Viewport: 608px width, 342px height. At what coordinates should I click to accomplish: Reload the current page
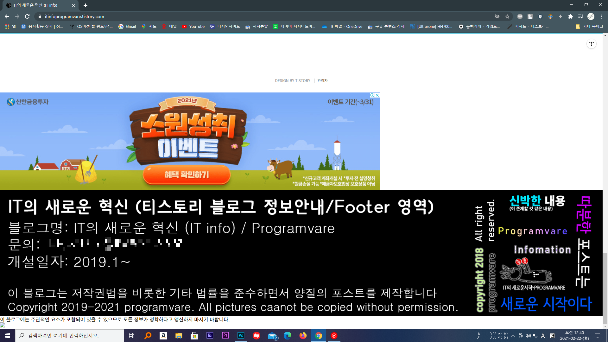(x=27, y=16)
